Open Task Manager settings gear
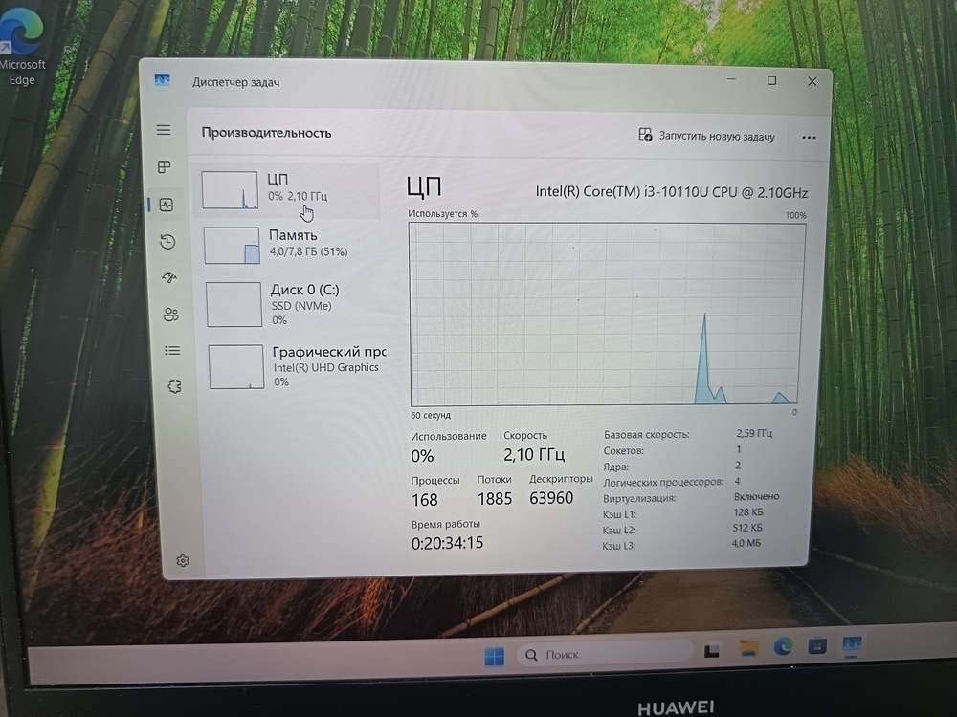This screenshot has width=957, height=717. click(183, 561)
